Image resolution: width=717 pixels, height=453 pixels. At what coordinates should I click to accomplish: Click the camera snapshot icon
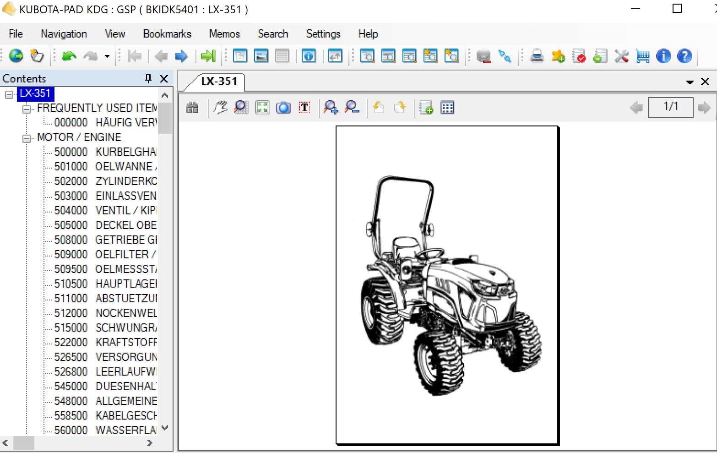point(283,108)
